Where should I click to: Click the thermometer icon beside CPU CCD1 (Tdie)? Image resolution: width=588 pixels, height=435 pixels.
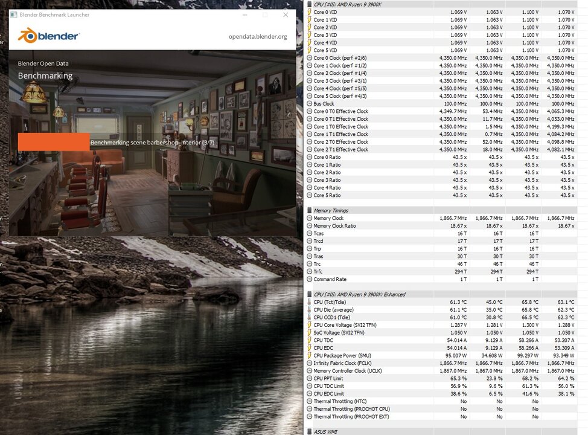point(309,317)
